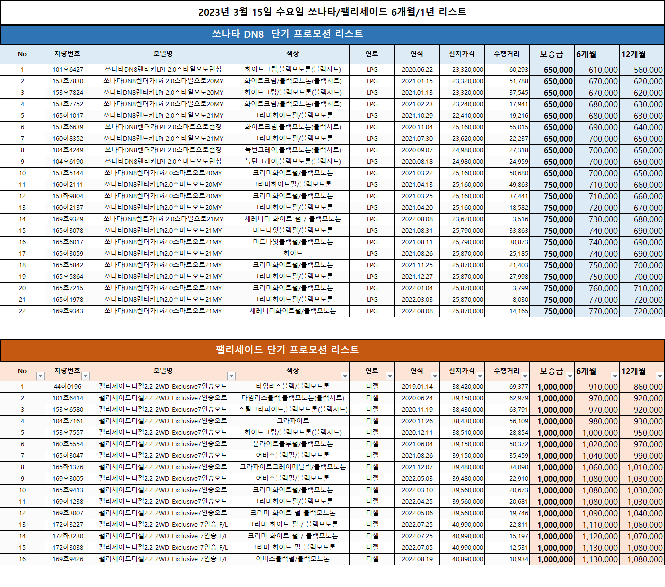Click the 색상 header in the 쏘나타 table
The width and height of the screenshot is (665, 587).
(293, 54)
